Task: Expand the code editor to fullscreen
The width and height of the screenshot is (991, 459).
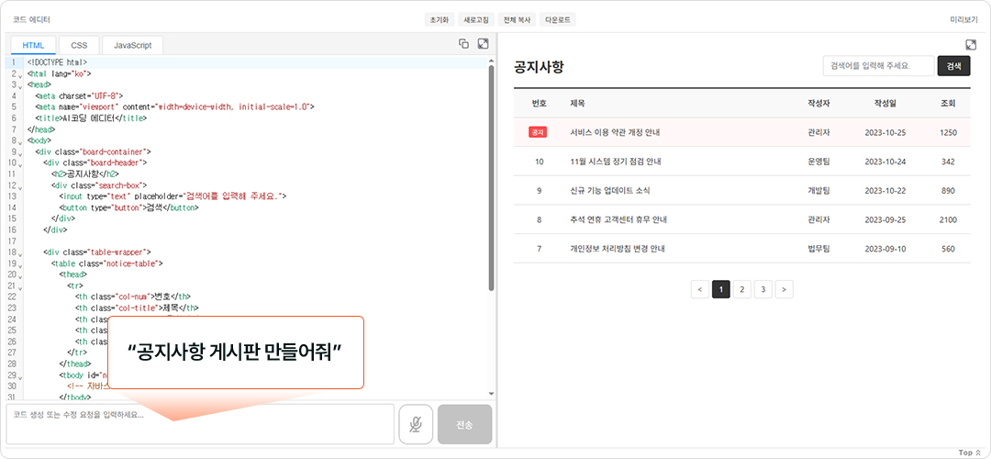Action: 483,44
